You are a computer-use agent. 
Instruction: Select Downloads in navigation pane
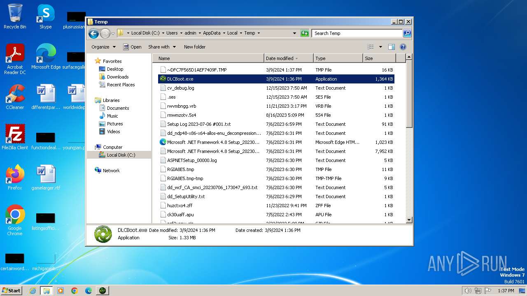tap(118, 77)
